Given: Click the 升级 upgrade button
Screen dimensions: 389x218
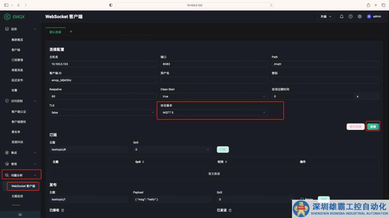Looking at the screenshot, I should [326, 16].
